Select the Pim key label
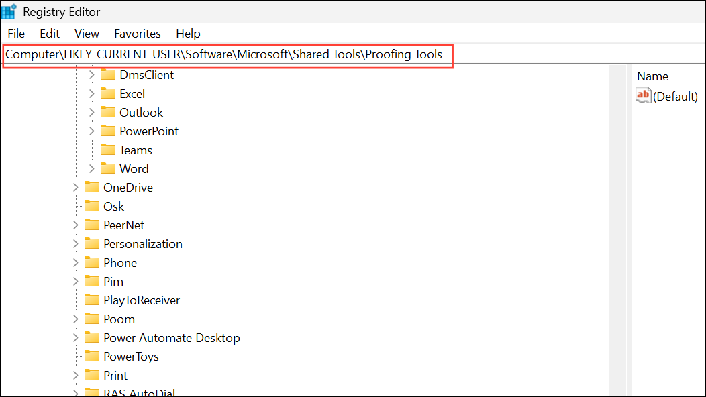 (113, 282)
